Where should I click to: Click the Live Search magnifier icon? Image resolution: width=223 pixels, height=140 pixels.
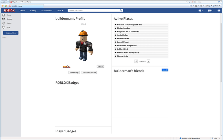tap(219, 2)
